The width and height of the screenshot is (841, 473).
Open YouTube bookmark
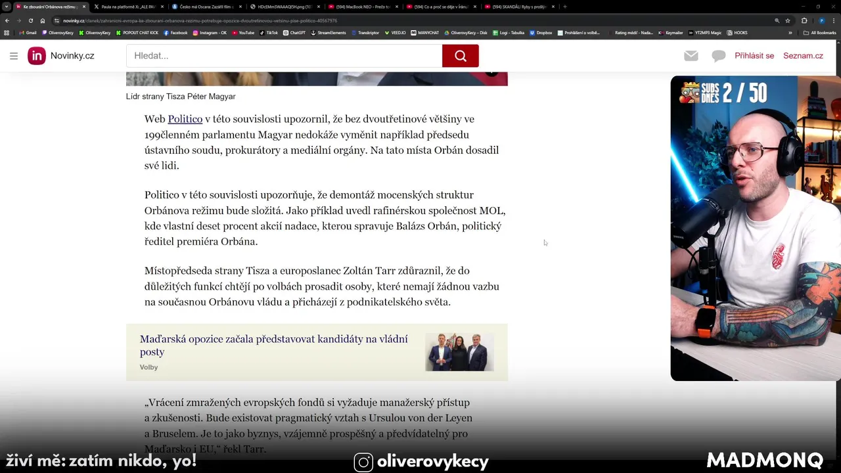[x=243, y=32]
